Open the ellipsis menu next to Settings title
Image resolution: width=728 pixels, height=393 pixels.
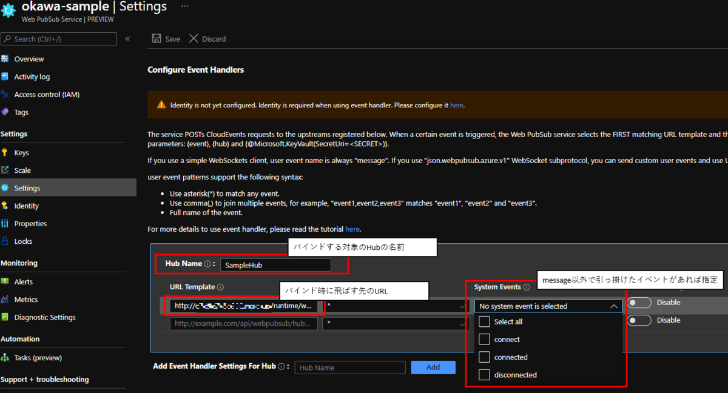click(x=184, y=6)
